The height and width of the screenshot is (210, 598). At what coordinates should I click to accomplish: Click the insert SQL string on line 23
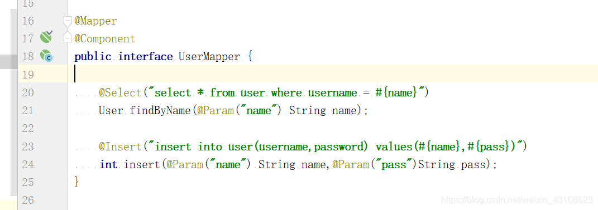(335, 146)
